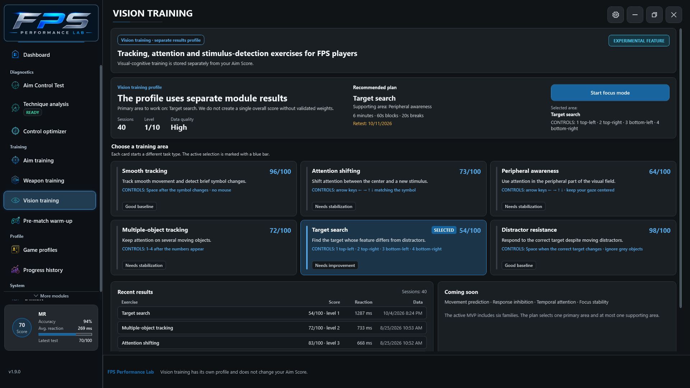Go to Aim training section

pos(50,160)
